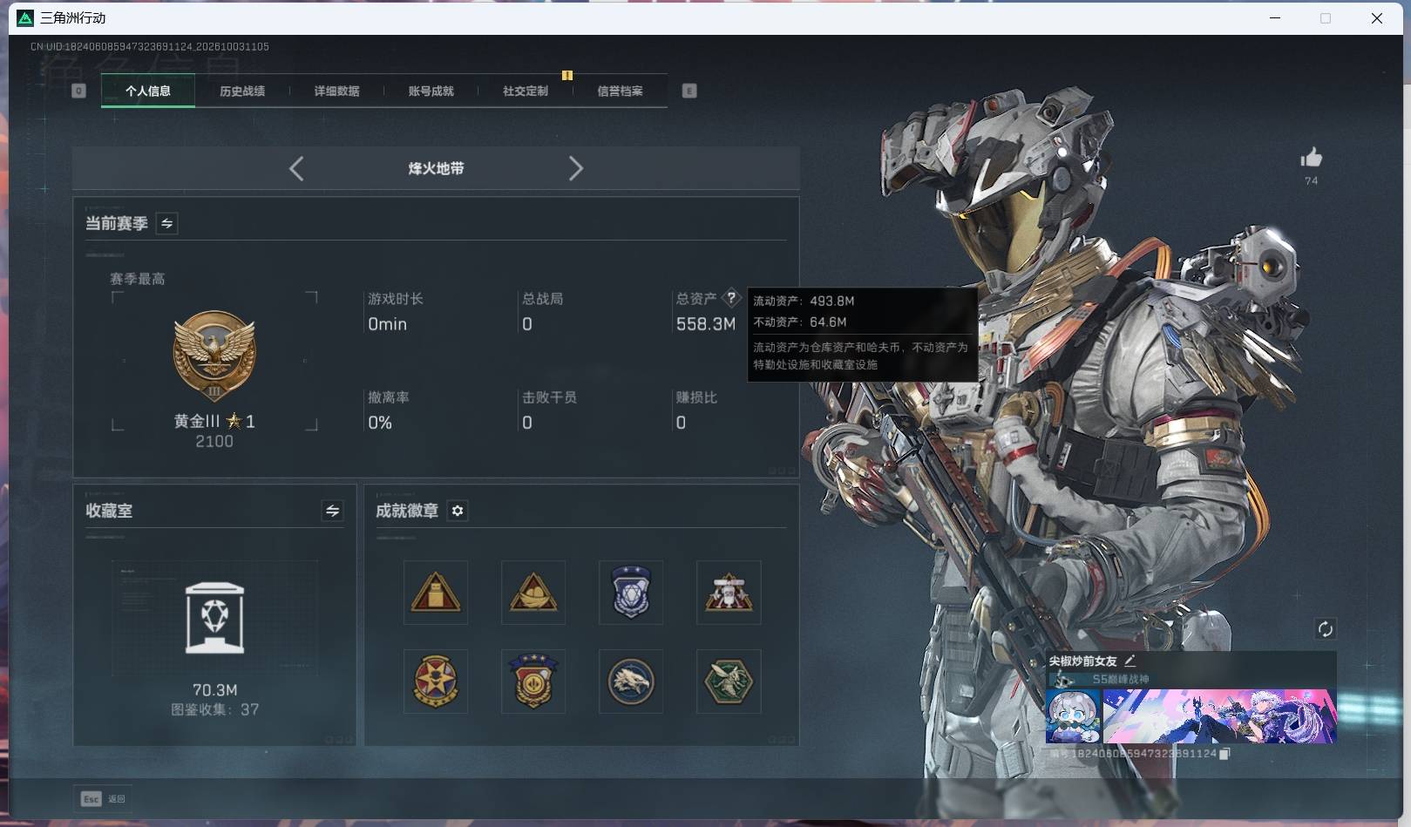This screenshot has height=827, width=1411.
Task: Select the triangle hat achievement badge
Action: (x=533, y=593)
